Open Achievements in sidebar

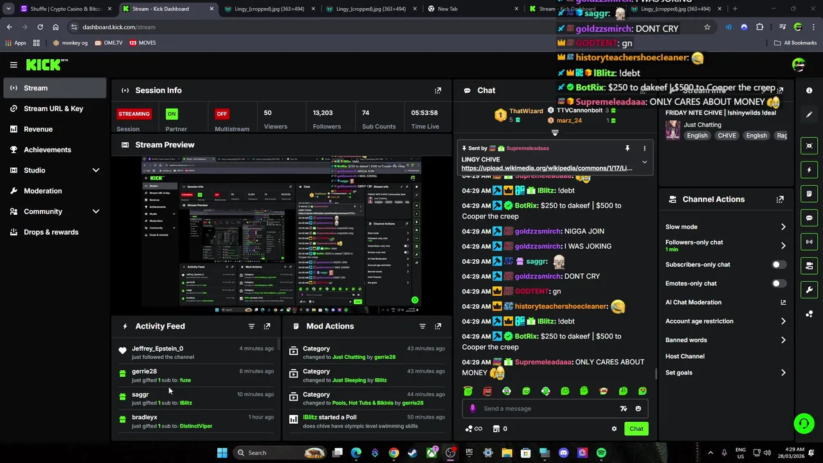[55, 150]
